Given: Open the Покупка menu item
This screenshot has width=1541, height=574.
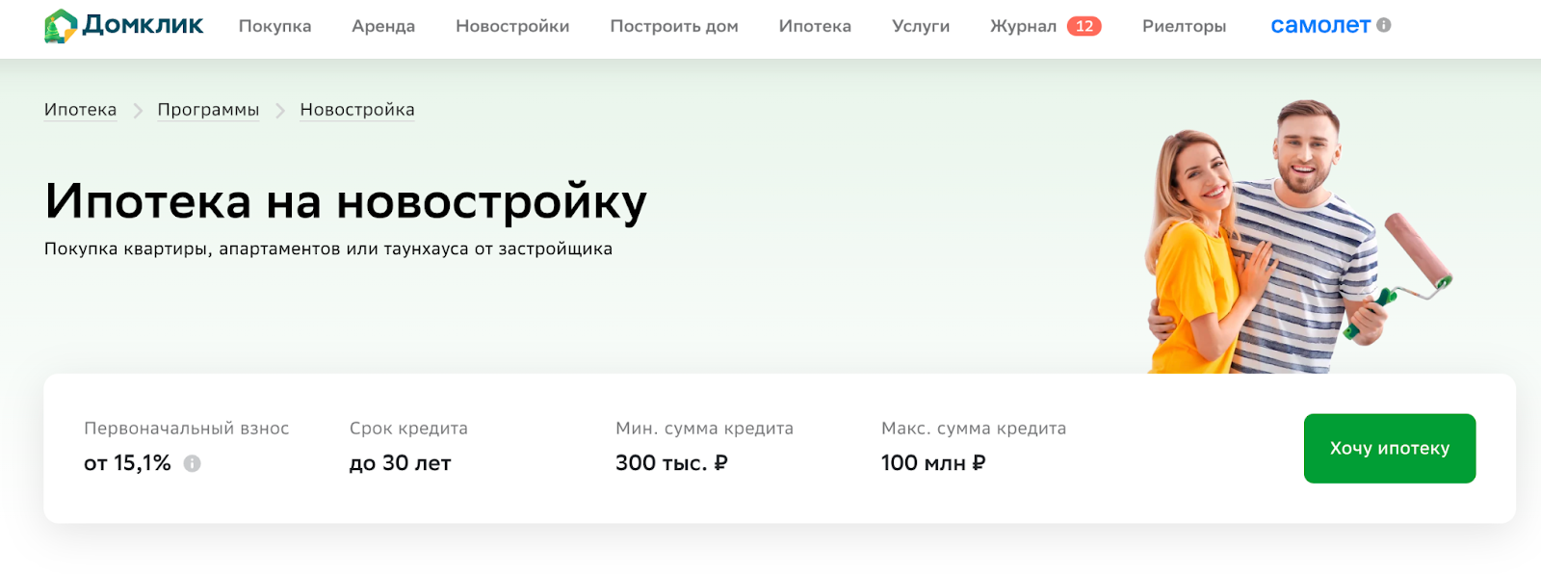Looking at the screenshot, I should (274, 26).
